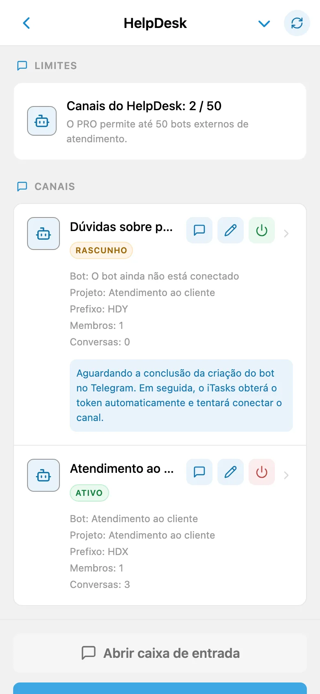320x694 pixels.
Task: Expand Dúvidas sobre p... channel details chevron
Action: (x=286, y=234)
